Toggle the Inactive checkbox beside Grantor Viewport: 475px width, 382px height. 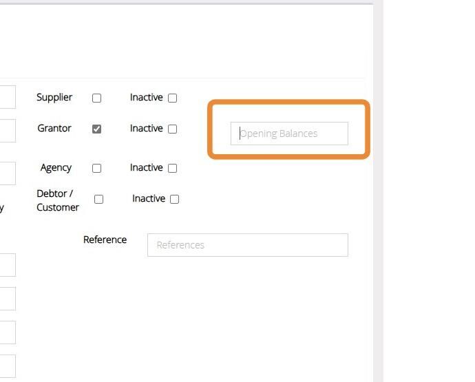tap(172, 129)
